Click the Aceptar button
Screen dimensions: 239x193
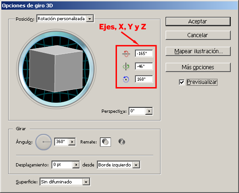[x=198, y=22]
